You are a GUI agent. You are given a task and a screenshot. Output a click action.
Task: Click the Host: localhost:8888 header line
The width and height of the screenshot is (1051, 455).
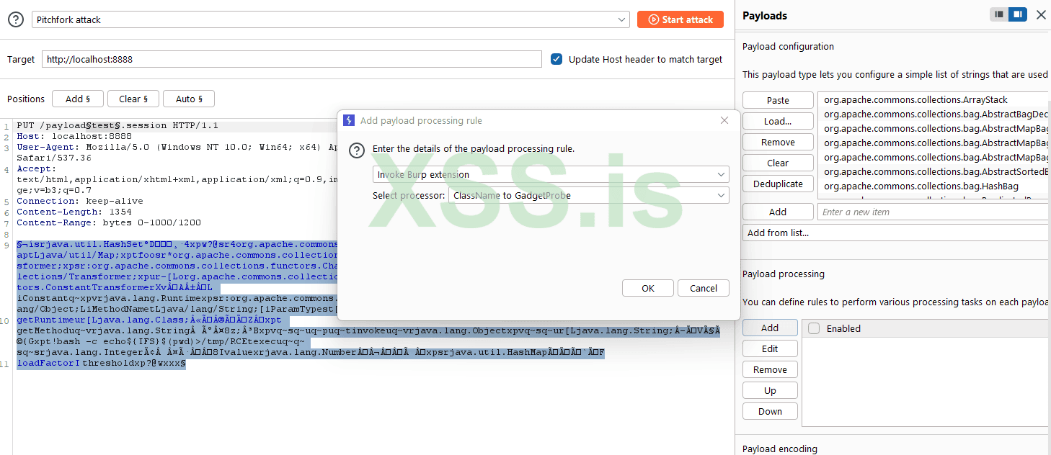[x=74, y=135]
